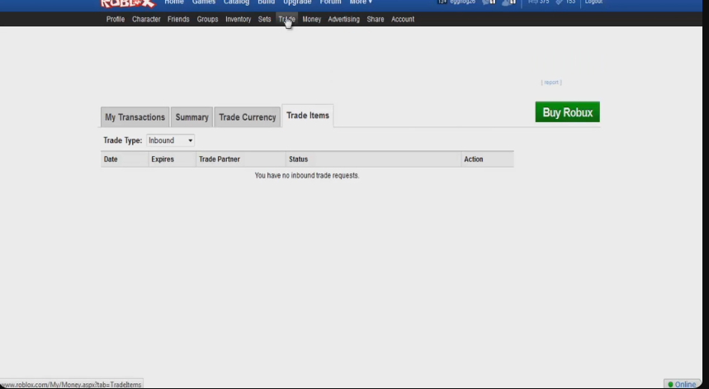Open Games in the top navigation
This screenshot has width=709, height=389.
[204, 3]
